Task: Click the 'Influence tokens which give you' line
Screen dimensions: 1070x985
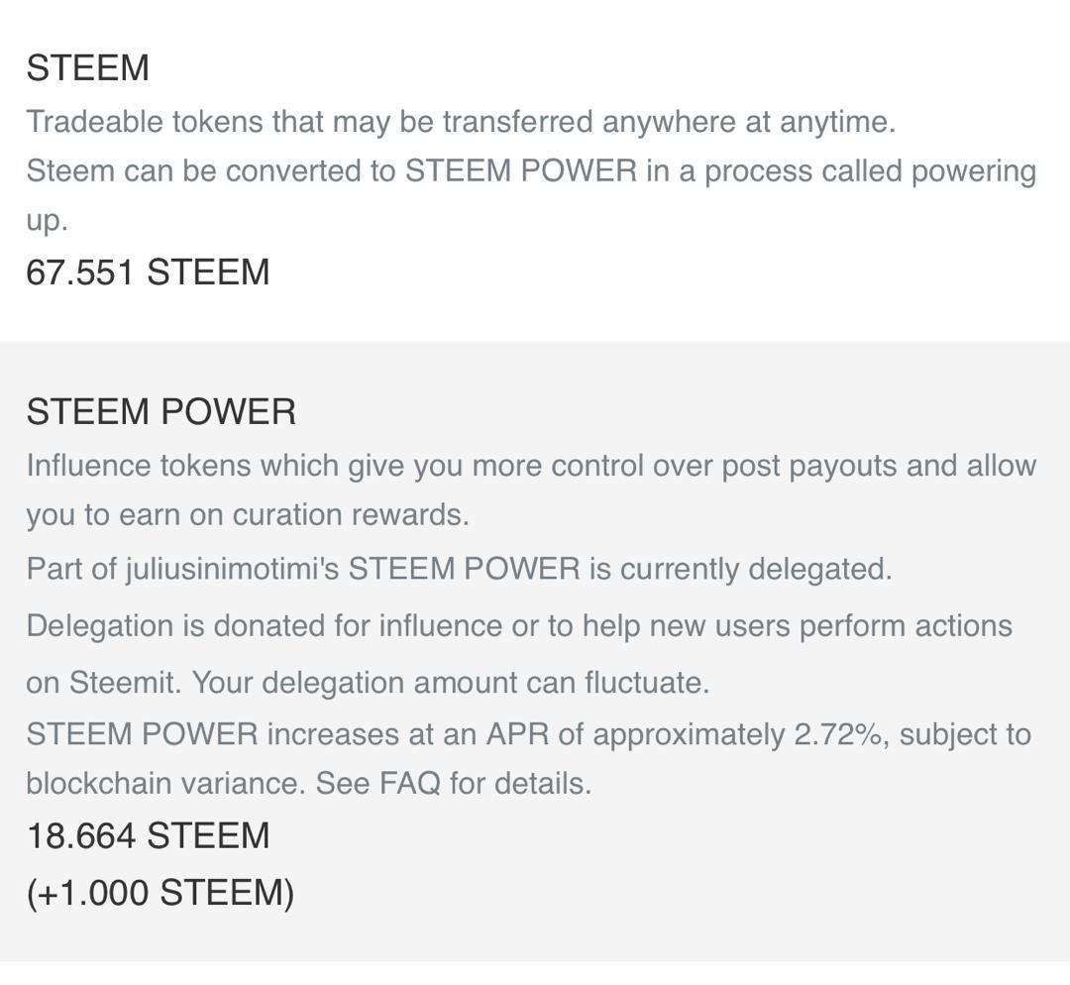Action: pyautogui.click(x=531, y=466)
